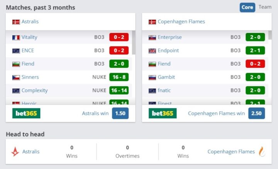Open the ENCE match 0-2 result
278x169 pixels.
[119, 50]
